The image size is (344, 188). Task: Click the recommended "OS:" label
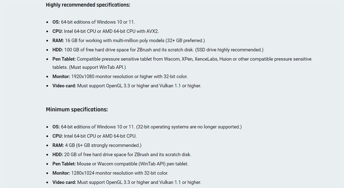[x=56, y=22]
